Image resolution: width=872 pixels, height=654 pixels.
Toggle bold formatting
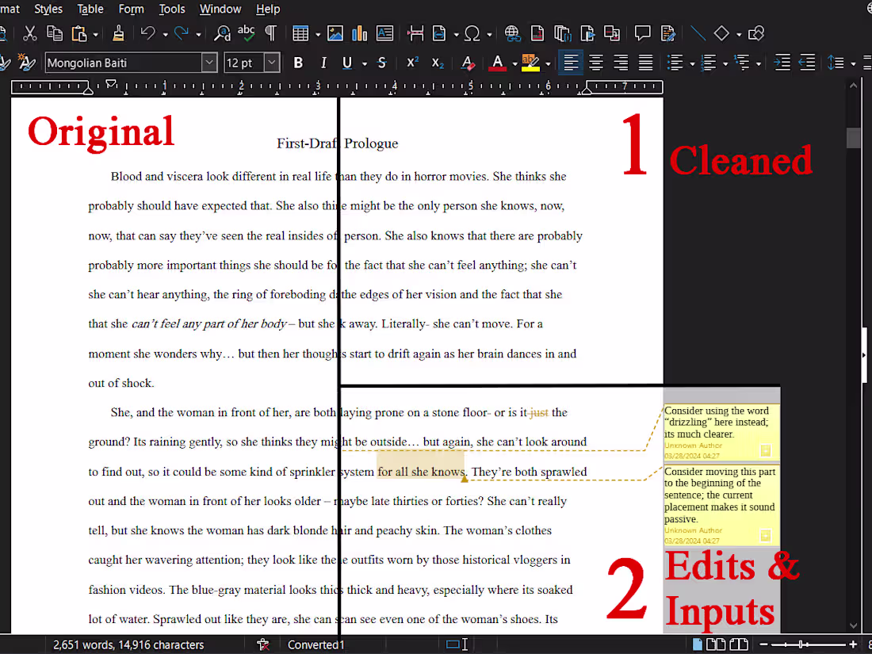(x=298, y=63)
